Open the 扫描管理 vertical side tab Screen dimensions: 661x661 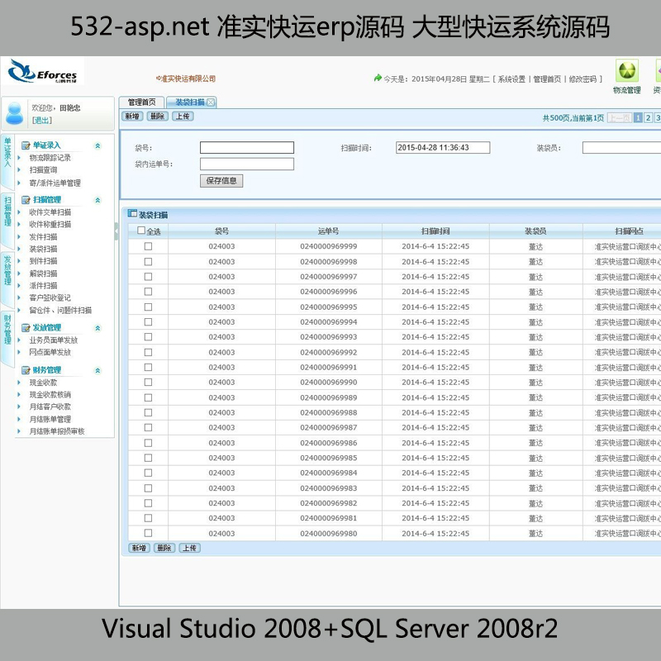pos(7,220)
